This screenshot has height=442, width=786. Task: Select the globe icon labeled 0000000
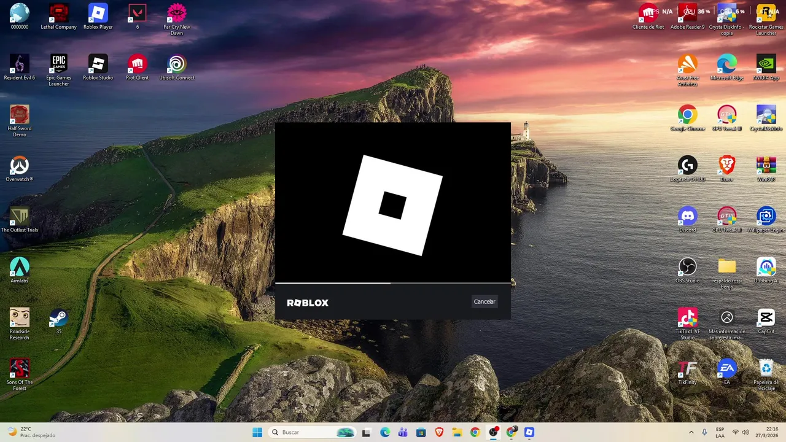click(x=20, y=17)
